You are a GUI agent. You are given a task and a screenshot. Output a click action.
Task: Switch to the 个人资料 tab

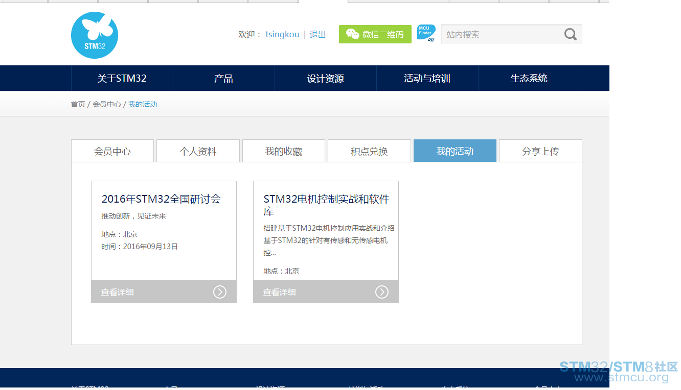pos(198,151)
